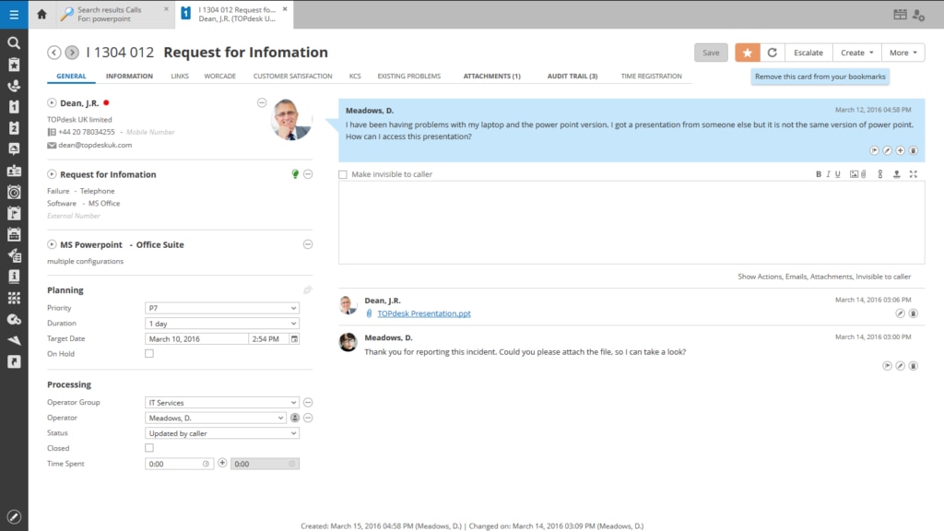Screen dimensions: 944x531
Task: Add time spent plus icon
Action: [222, 463]
